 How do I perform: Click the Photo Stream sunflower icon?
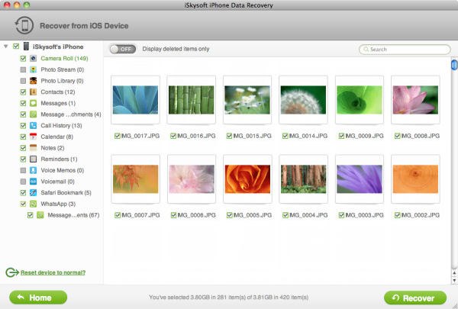click(x=34, y=69)
